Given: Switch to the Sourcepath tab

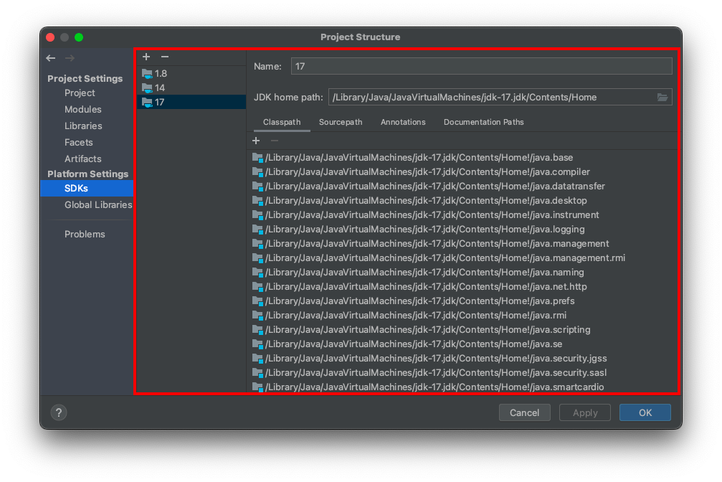Looking at the screenshot, I should pyautogui.click(x=341, y=122).
